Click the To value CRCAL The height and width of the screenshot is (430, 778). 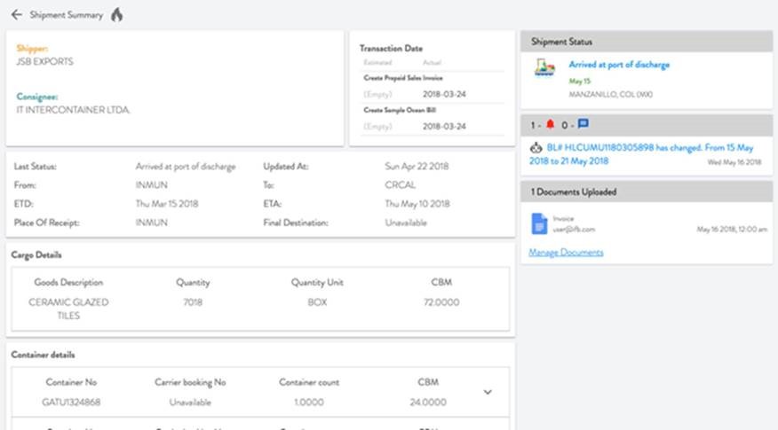(x=400, y=184)
